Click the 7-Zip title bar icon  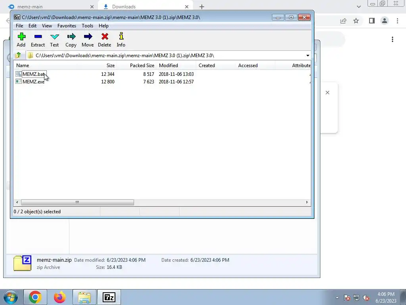17,17
